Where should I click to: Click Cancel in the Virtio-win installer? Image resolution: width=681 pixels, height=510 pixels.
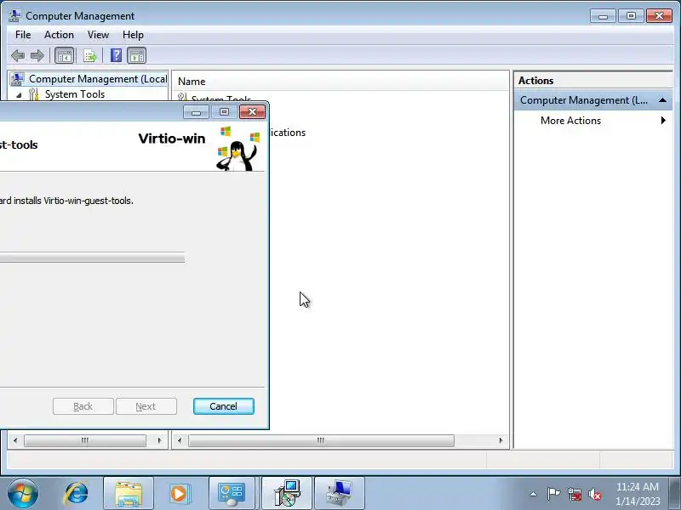click(x=224, y=406)
